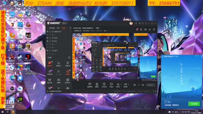Select the 全屏 1 source row
Image resolution: width=203 pixels, height=114 pixels.
(x=59, y=50)
